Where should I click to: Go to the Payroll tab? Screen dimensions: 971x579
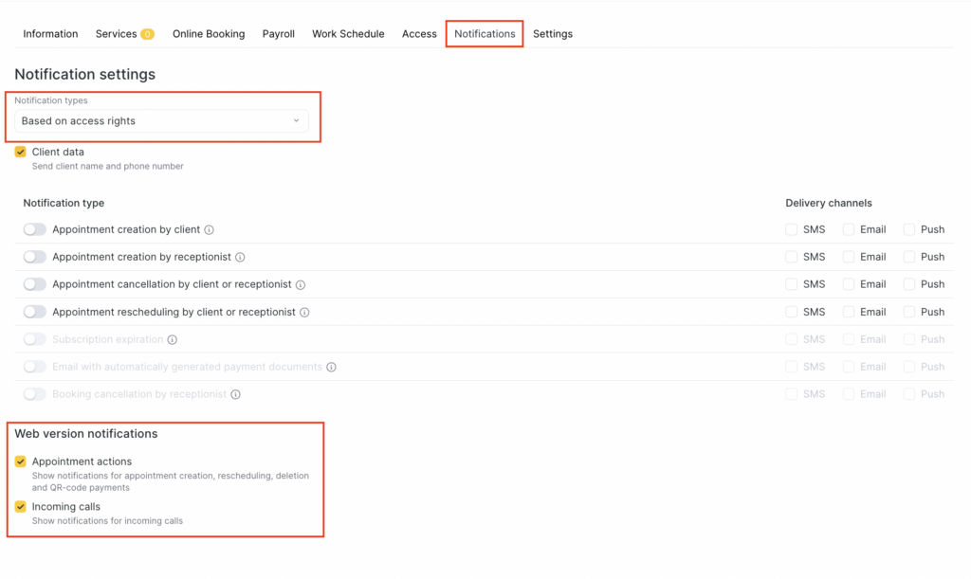coord(278,34)
